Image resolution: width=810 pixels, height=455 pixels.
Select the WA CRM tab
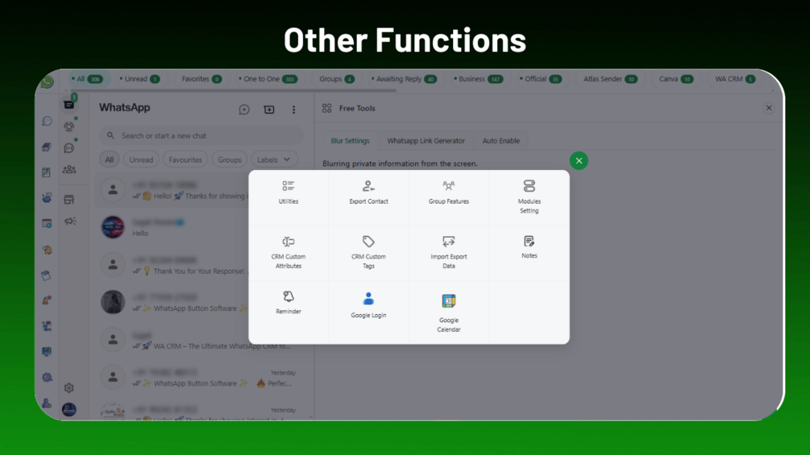(734, 79)
